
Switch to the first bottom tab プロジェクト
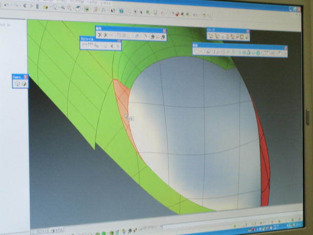point(42,231)
